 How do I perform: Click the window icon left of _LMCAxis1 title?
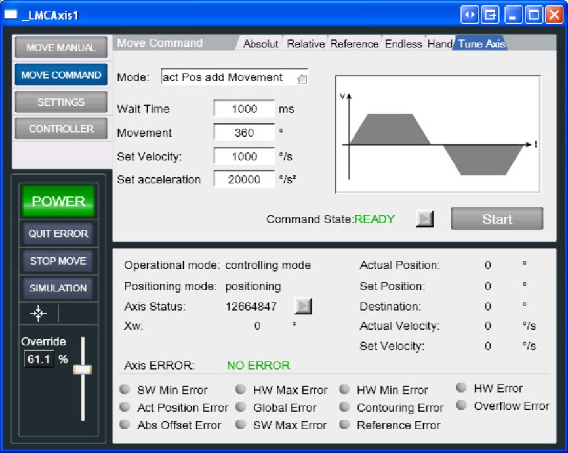(10, 14)
